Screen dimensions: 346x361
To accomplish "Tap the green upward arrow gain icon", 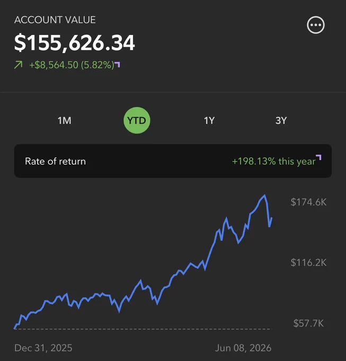I will pos(19,65).
